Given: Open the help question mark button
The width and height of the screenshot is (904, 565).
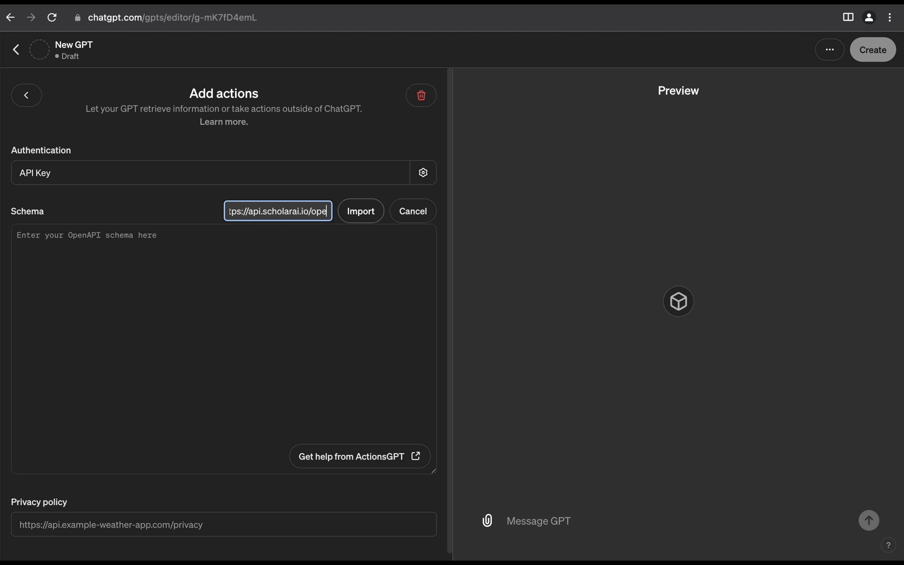Looking at the screenshot, I should click(888, 545).
